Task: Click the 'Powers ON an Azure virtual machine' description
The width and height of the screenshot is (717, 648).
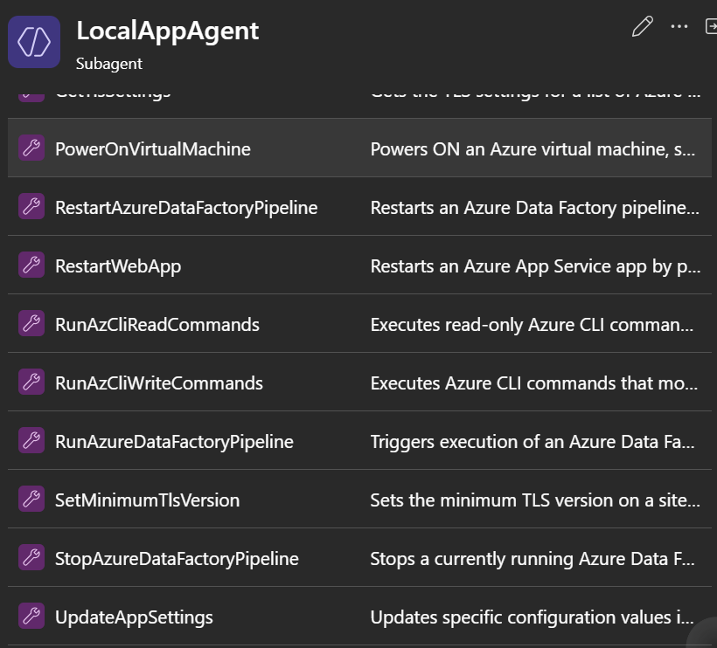Action: [533, 148]
